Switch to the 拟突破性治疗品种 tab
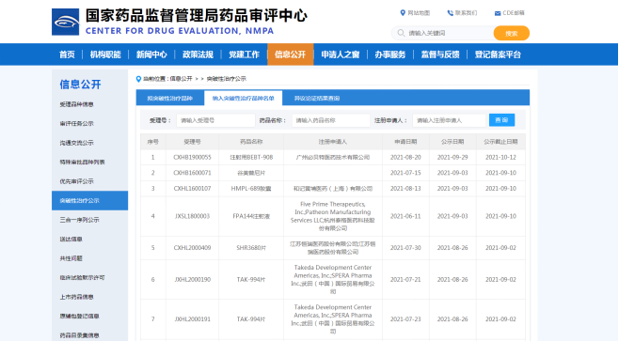This screenshot has width=619, height=341. pos(169,98)
